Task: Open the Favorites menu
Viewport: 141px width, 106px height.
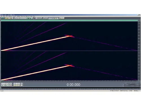Action: [23, 16]
